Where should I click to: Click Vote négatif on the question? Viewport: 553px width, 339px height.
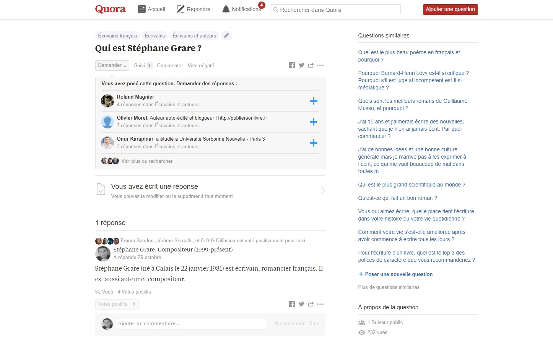pos(201,66)
